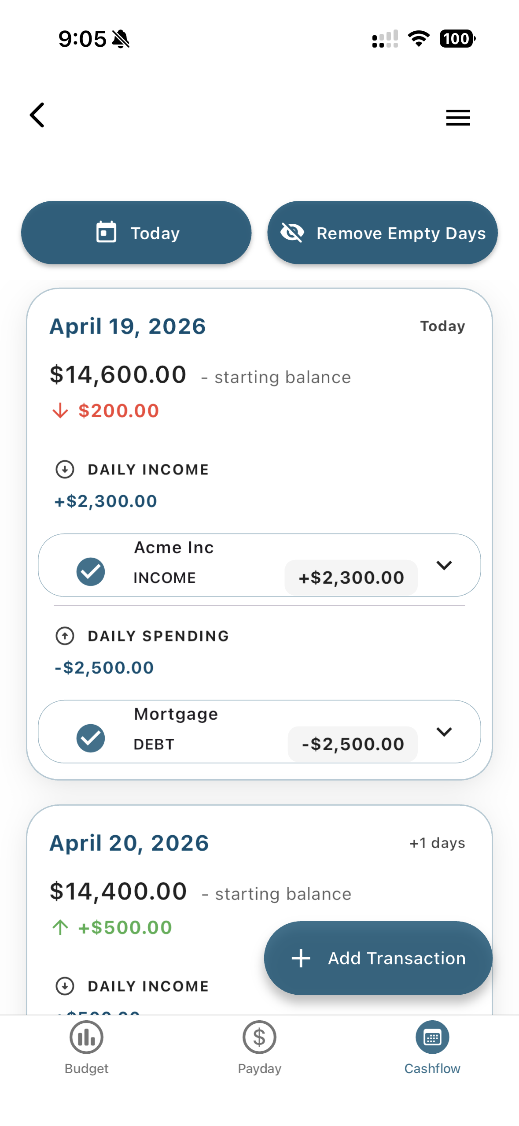This screenshot has width=519, height=1126.
Task: Tap the Daily Income icon under April 20
Action: point(65,986)
